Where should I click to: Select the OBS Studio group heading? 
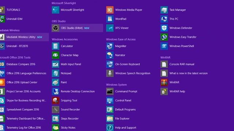[58, 21]
